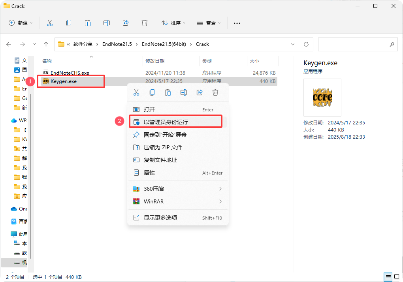Click the sidebar vertical scrollbar
The image size is (403, 282).
(x=31, y=176)
